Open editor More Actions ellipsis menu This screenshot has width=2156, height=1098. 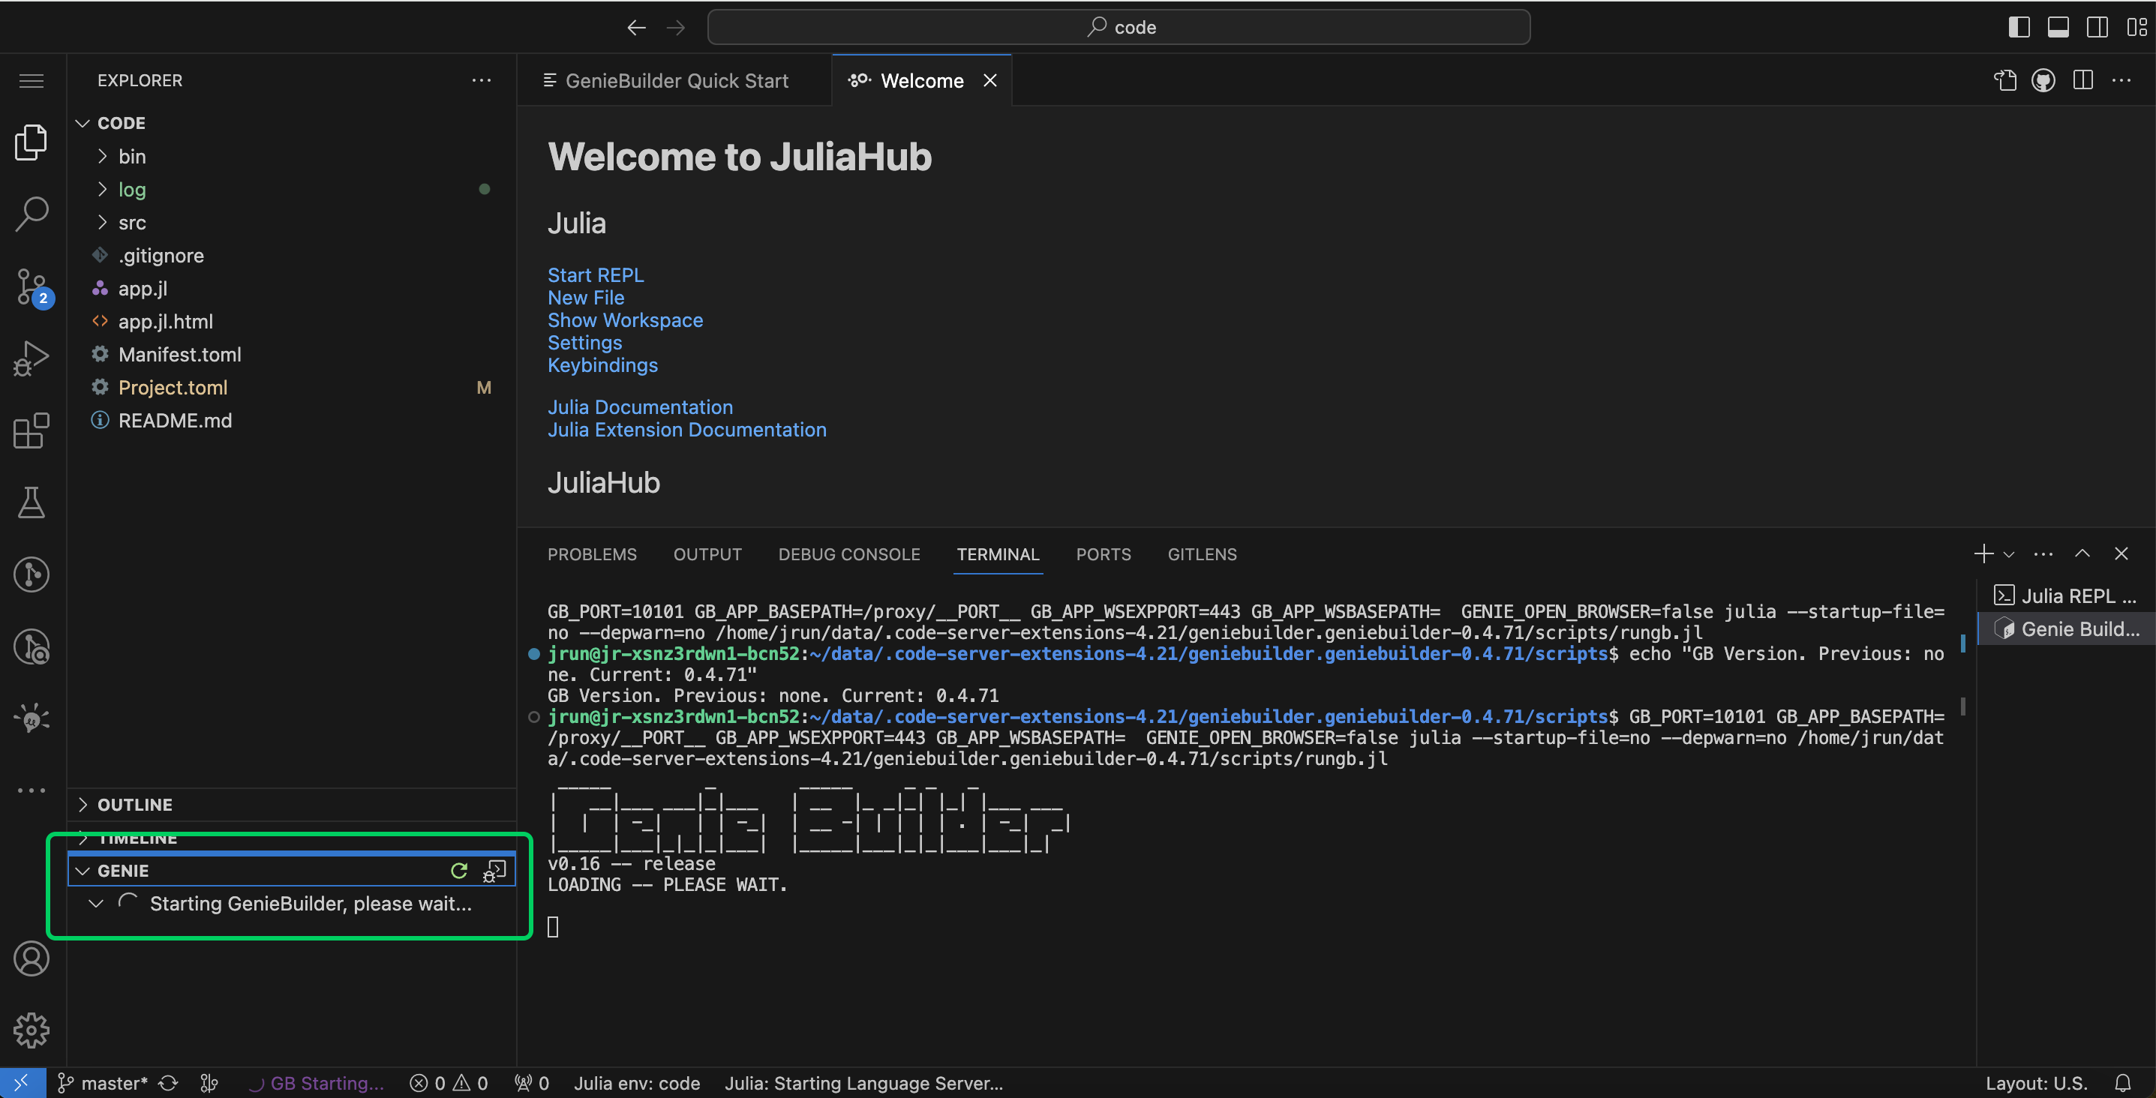2121,80
